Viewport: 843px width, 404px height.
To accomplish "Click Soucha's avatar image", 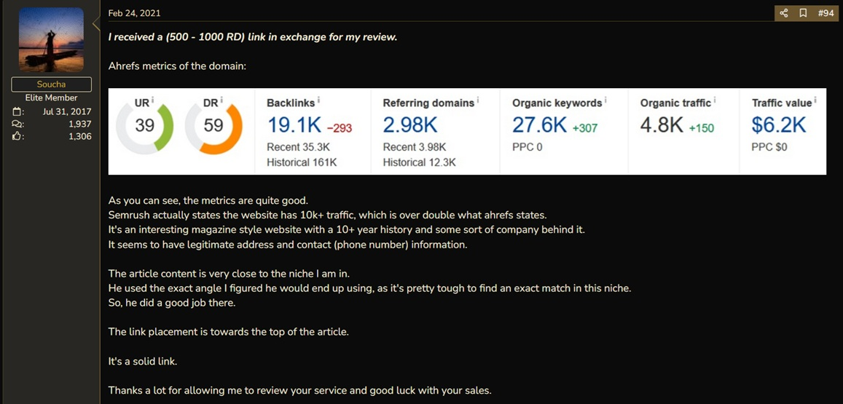I will pyautogui.click(x=52, y=40).
